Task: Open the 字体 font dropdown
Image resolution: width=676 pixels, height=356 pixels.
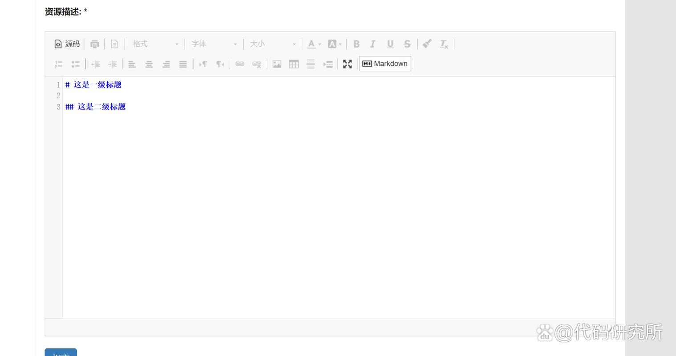Action: (x=214, y=44)
